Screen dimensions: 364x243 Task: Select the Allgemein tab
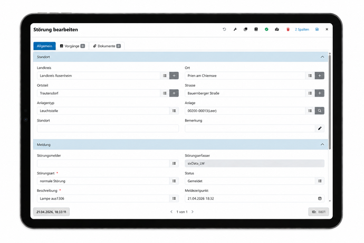44,46
